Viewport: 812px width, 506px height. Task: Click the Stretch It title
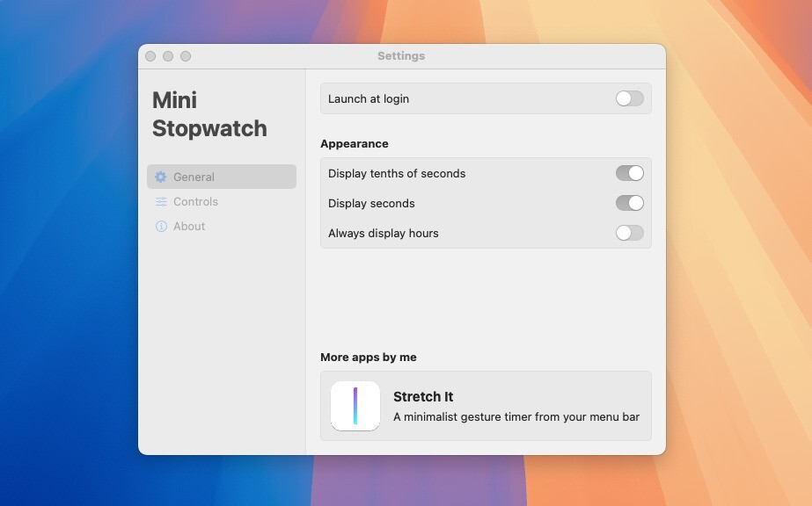coord(423,397)
